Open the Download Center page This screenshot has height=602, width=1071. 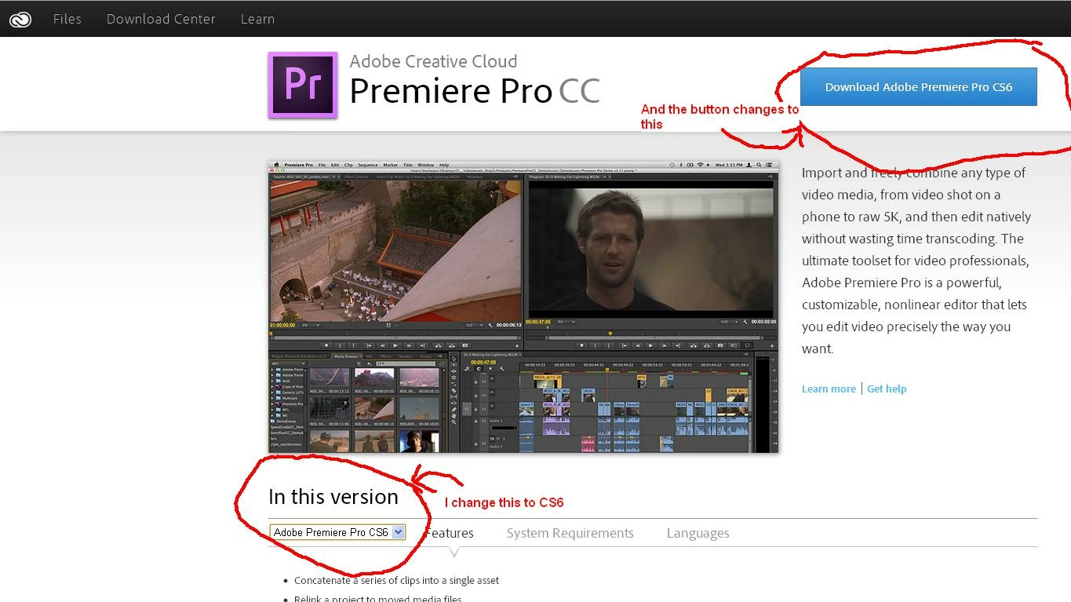coord(161,19)
